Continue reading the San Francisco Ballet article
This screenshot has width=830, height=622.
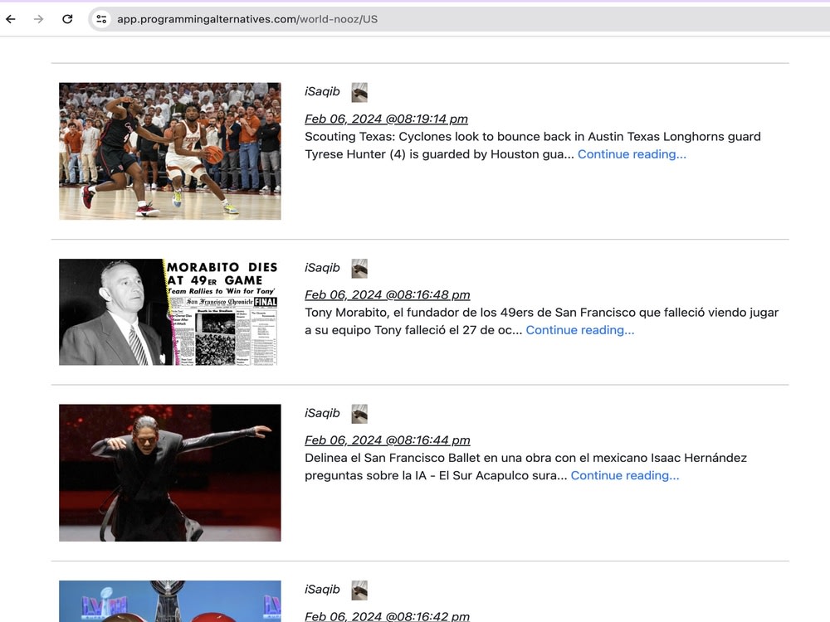[x=625, y=475]
